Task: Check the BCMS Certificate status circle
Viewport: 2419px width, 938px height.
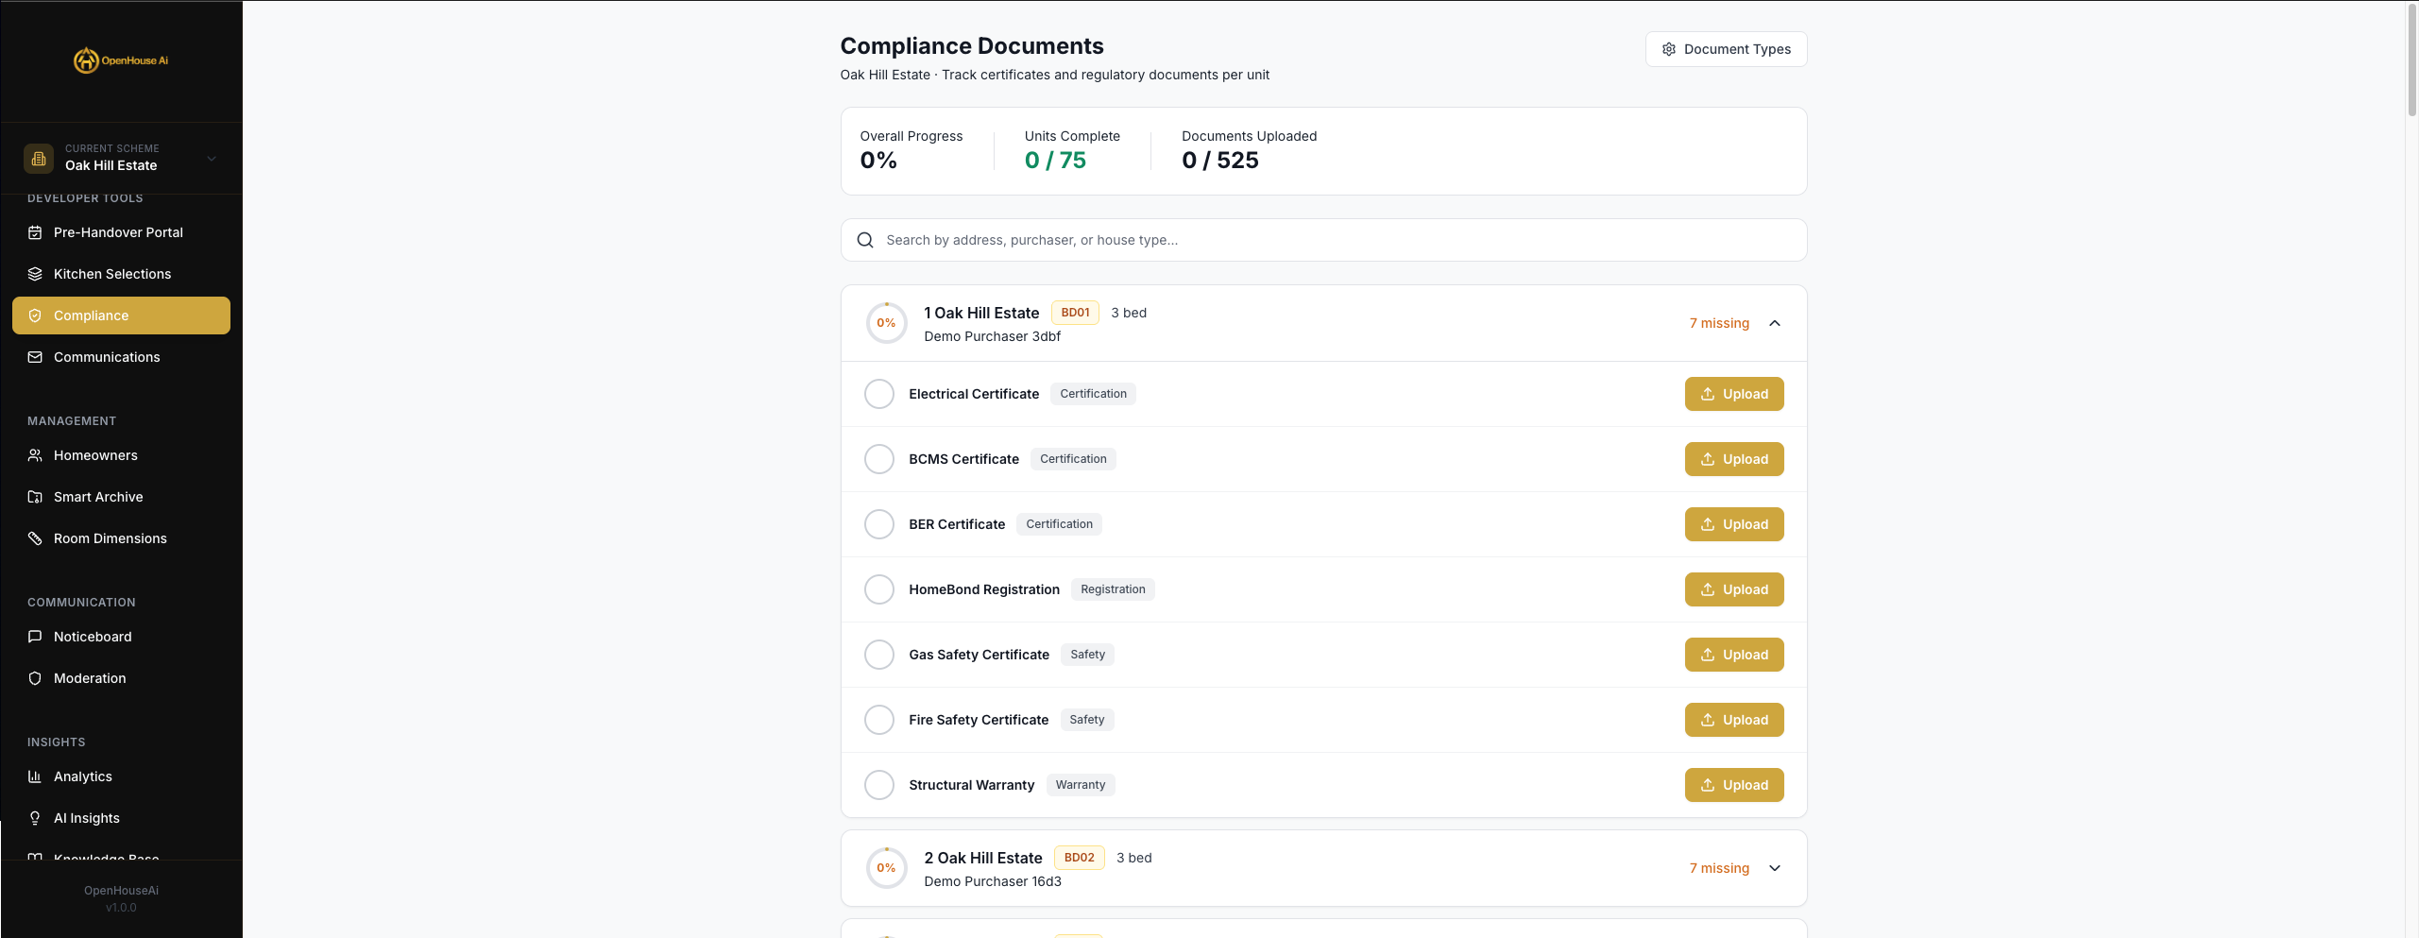Action: [878, 459]
